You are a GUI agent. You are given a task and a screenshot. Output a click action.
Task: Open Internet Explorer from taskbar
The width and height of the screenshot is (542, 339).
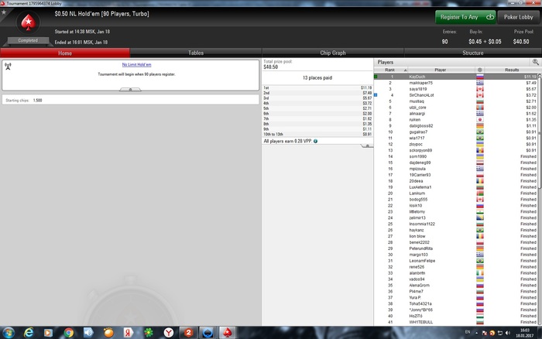(x=29, y=333)
